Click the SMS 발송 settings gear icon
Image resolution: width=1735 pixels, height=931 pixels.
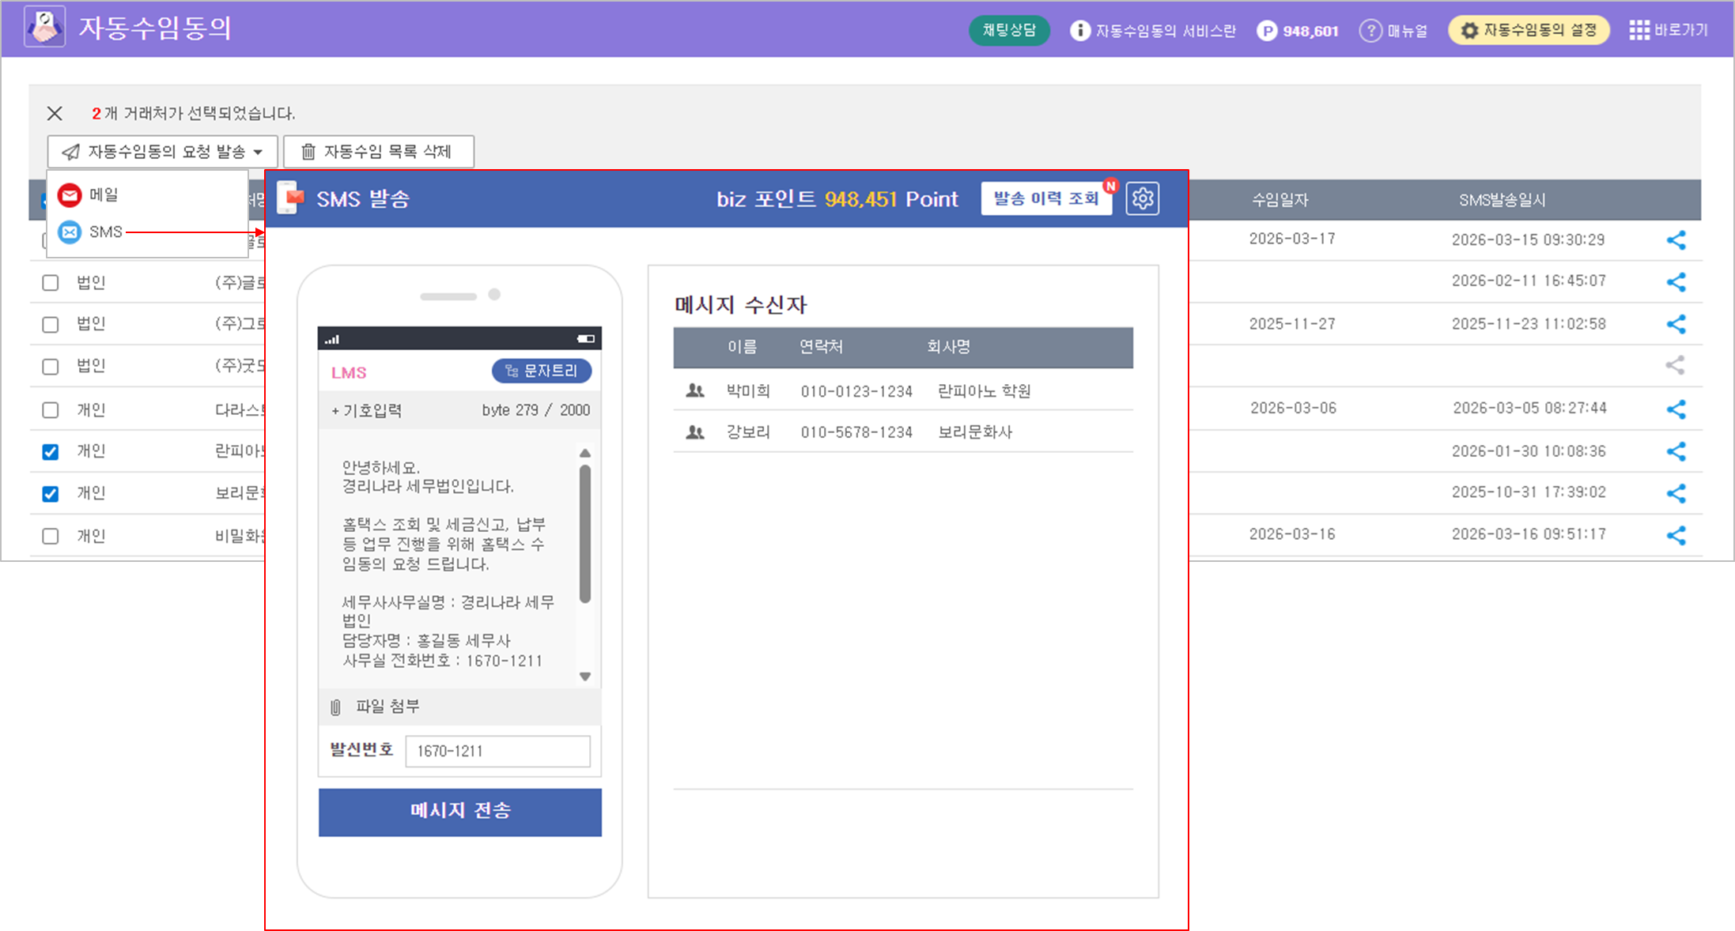pyautogui.click(x=1142, y=198)
